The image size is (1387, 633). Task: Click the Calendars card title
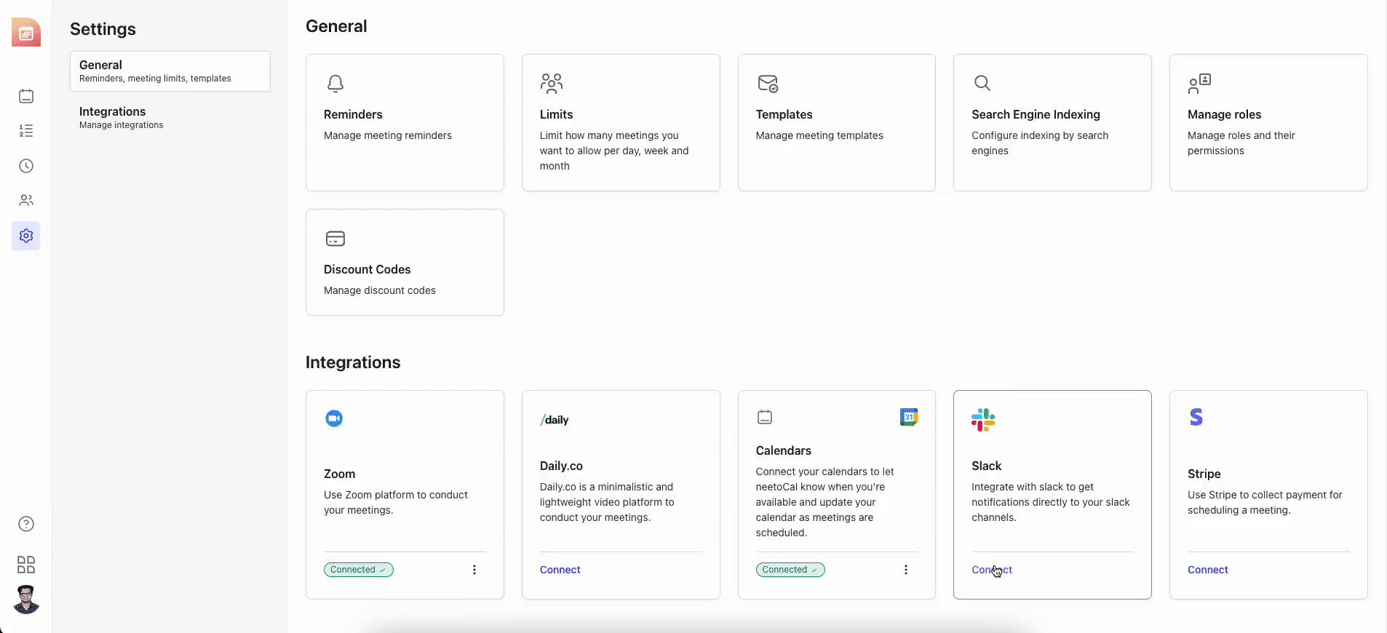[783, 450]
